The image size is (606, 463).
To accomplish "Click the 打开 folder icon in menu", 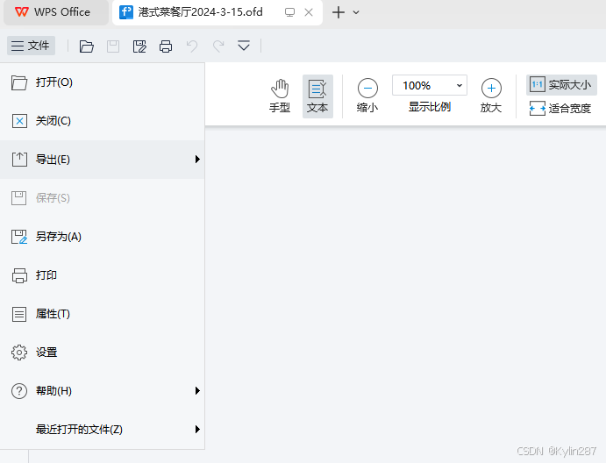I will pos(19,82).
